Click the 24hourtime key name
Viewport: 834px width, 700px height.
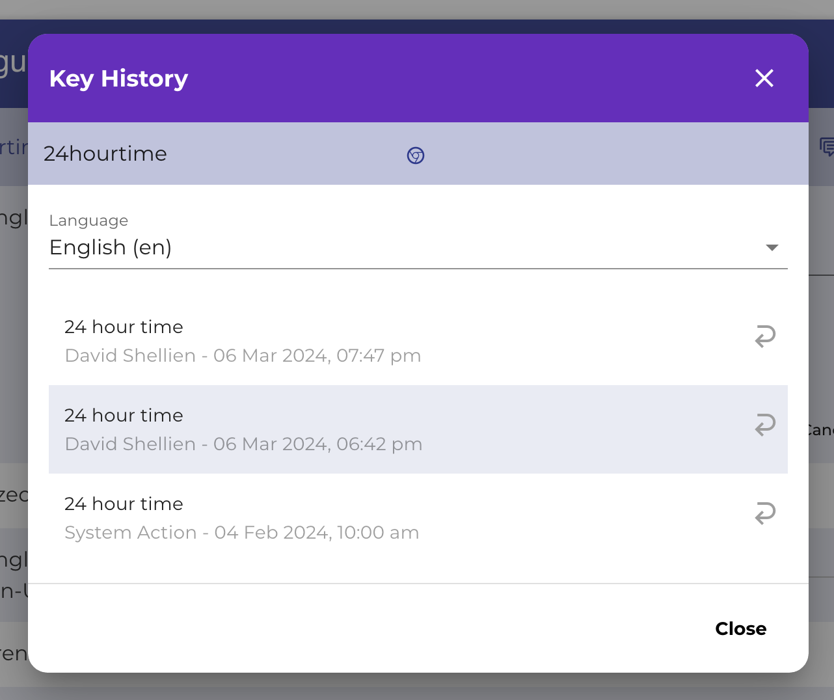(105, 154)
